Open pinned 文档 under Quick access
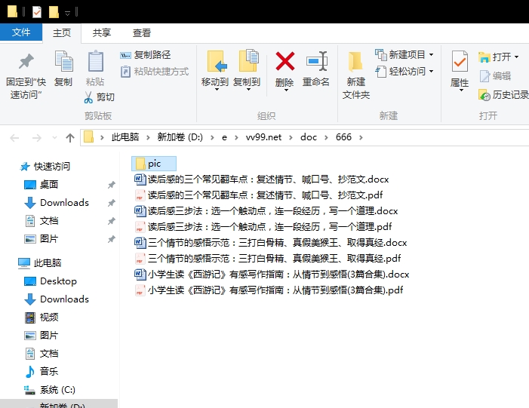 [x=42, y=221]
